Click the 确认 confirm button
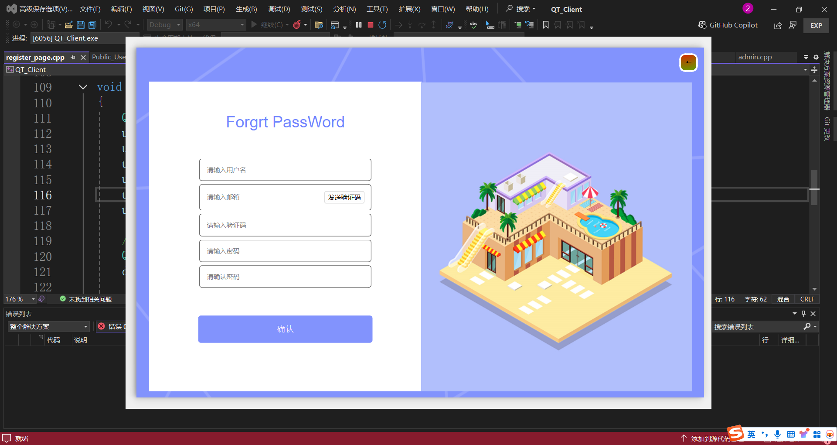The width and height of the screenshot is (837, 445). coord(285,329)
